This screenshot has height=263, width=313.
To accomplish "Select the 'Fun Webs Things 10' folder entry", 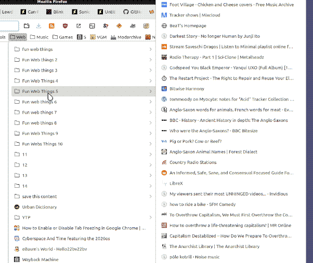I will point(83,144).
